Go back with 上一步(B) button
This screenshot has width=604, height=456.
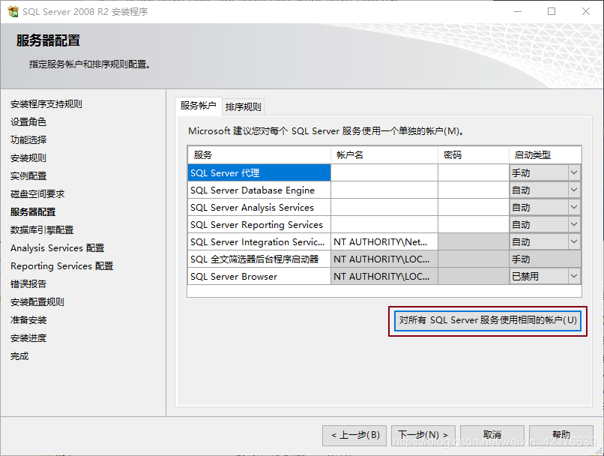click(355, 435)
